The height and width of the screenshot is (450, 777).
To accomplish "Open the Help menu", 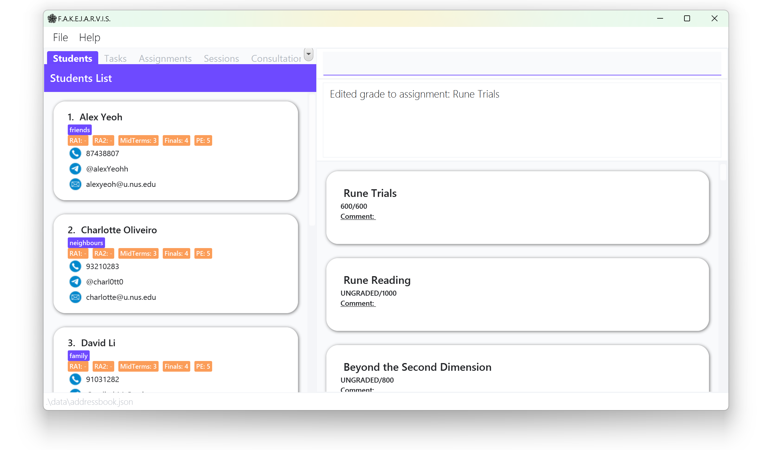I will pyautogui.click(x=90, y=38).
